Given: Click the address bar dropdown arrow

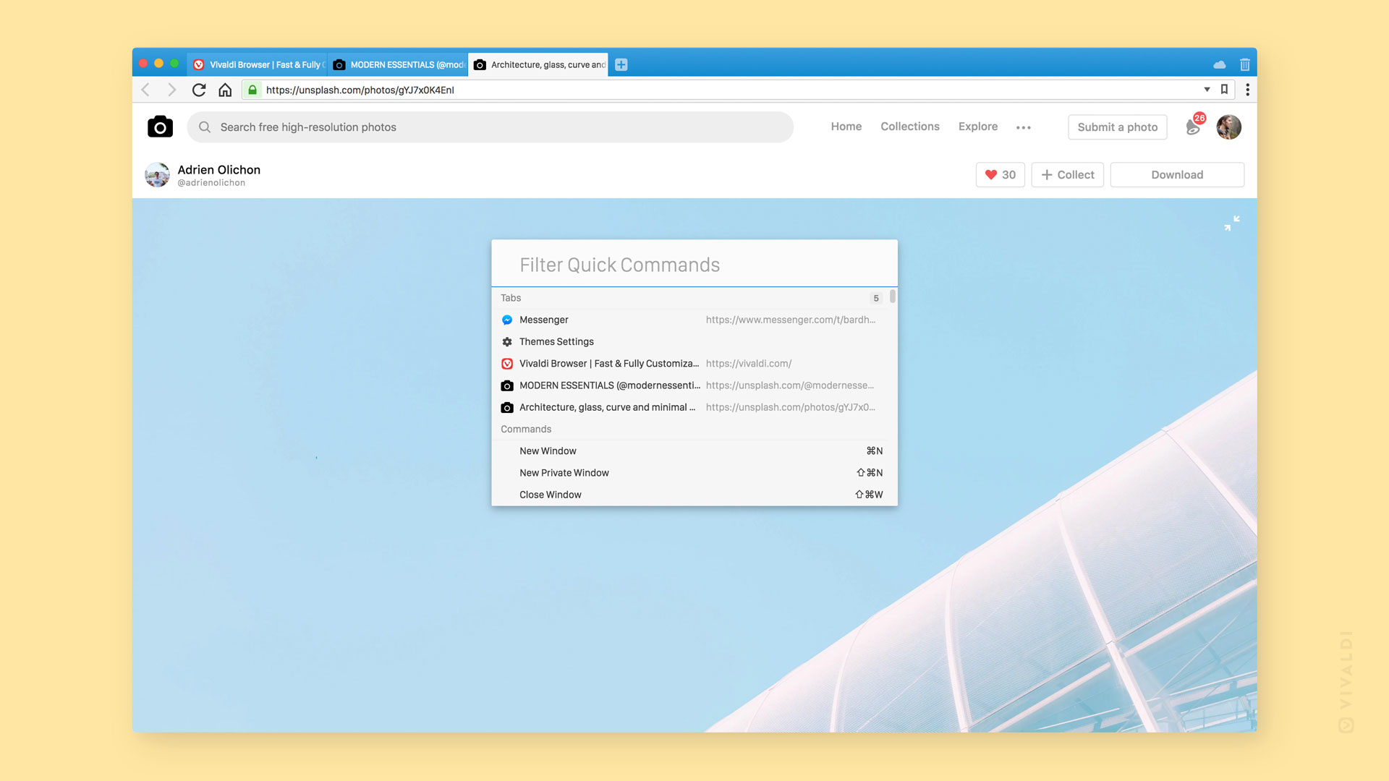Looking at the screenshot, I should (x=1207, y=90).
